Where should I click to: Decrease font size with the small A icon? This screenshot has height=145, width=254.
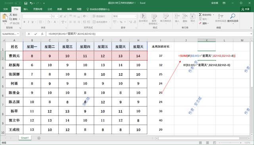(65, 16)
